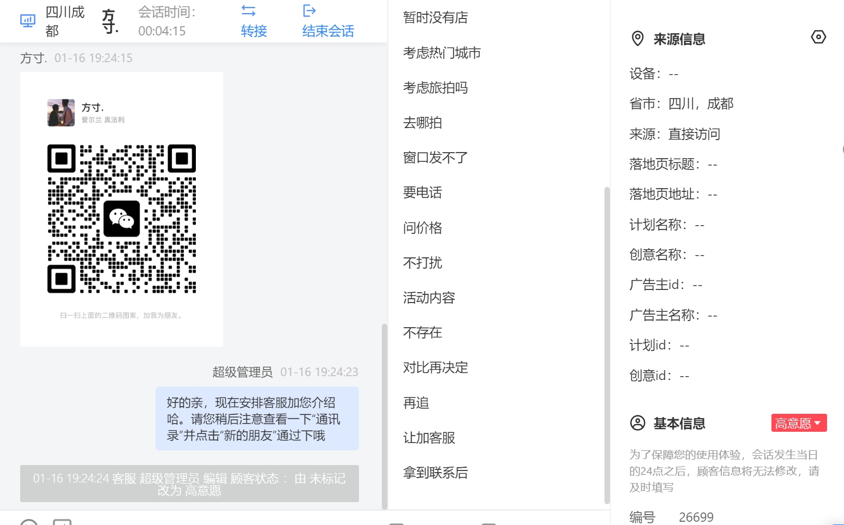The image size is (844, 525).
Task: Click the chat history scrollbar
Action: 384,416
